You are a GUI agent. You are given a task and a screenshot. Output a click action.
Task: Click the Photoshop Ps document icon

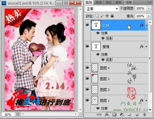[4, 3]
